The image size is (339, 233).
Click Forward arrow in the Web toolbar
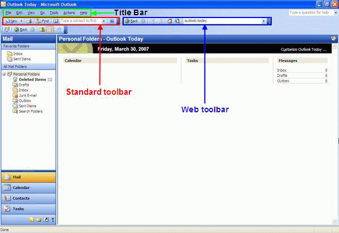(x=143, y=21)
